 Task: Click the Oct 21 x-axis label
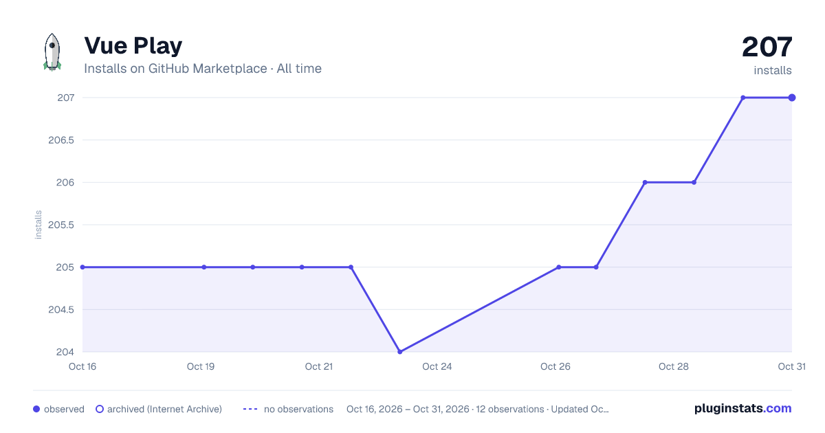319,366
